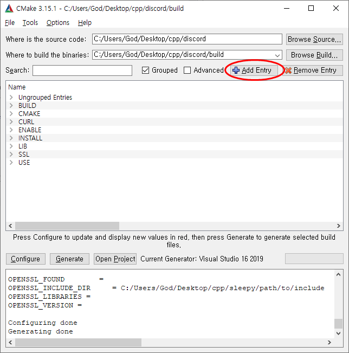Toggle the Grouped checkbox
The height and width of the screenshot is (353, 349).
(146, 70)
